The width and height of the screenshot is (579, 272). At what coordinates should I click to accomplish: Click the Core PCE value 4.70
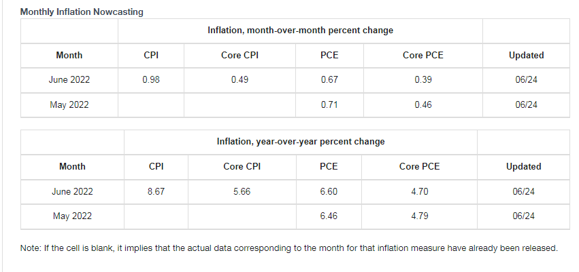tap(420, 191)
